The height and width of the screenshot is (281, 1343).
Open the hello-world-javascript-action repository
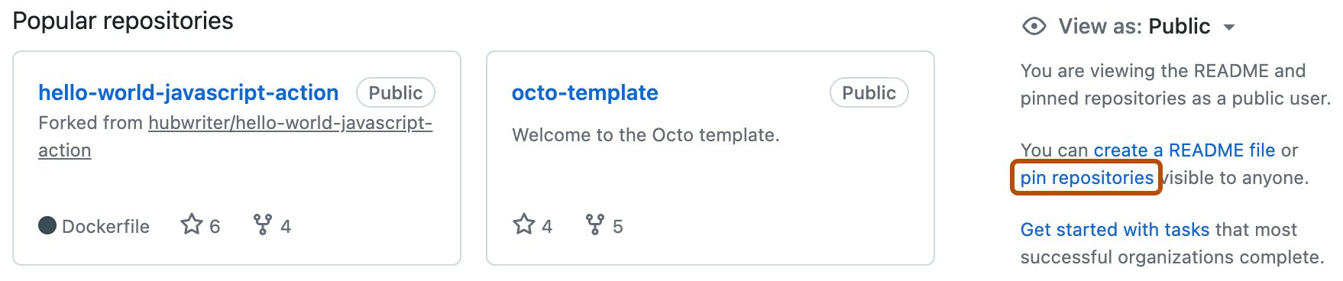(189, 92)
